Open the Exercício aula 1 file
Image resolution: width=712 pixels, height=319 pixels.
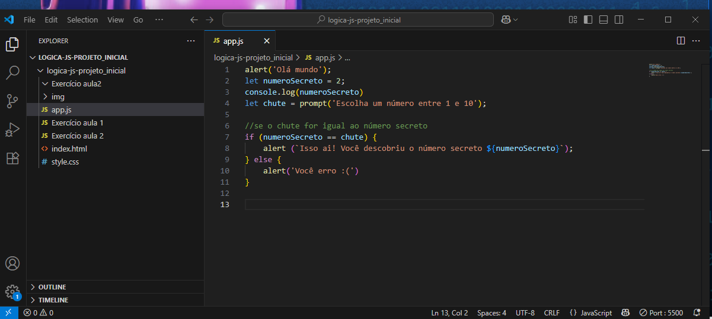click(116, 123)
